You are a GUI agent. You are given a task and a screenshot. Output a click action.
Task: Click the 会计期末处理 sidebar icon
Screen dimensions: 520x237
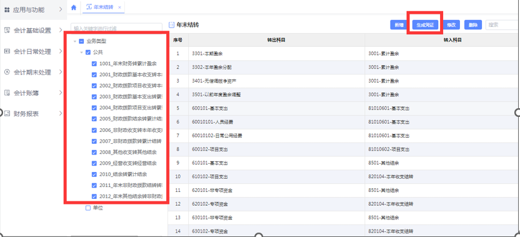pyautogui.click(x=7, y=73)
